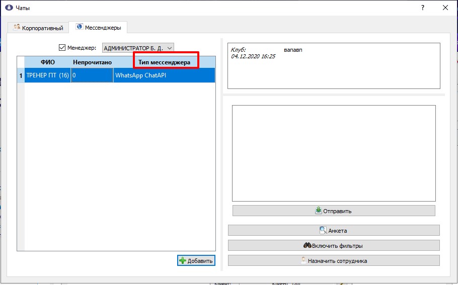Switch to the Корпоративный tab
Screen dimensions: 458x285
[38, 28]
